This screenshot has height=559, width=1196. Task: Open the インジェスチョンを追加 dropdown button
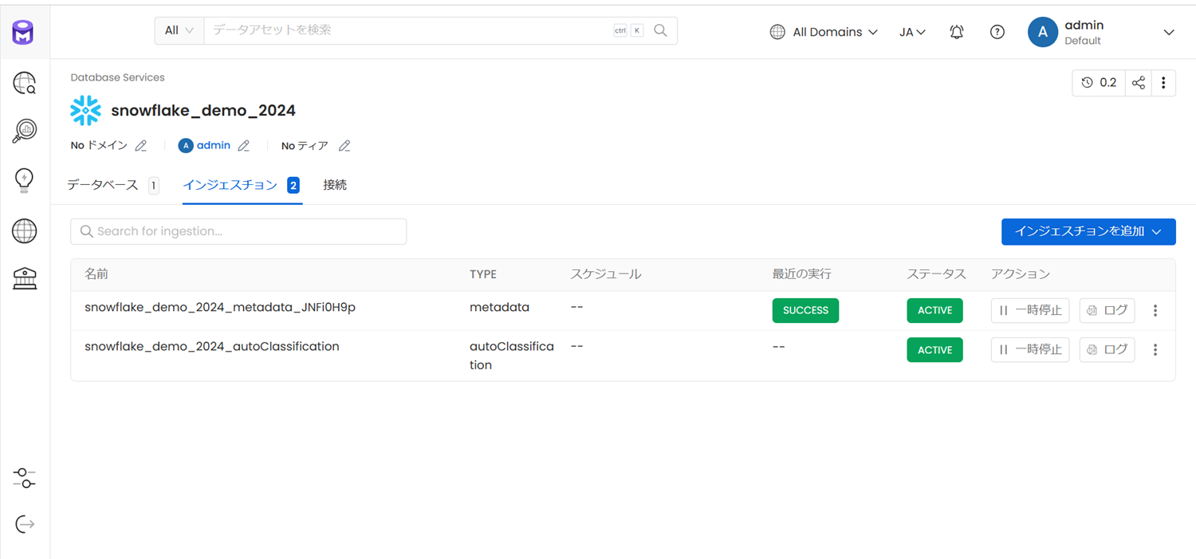click(1088, 231)
